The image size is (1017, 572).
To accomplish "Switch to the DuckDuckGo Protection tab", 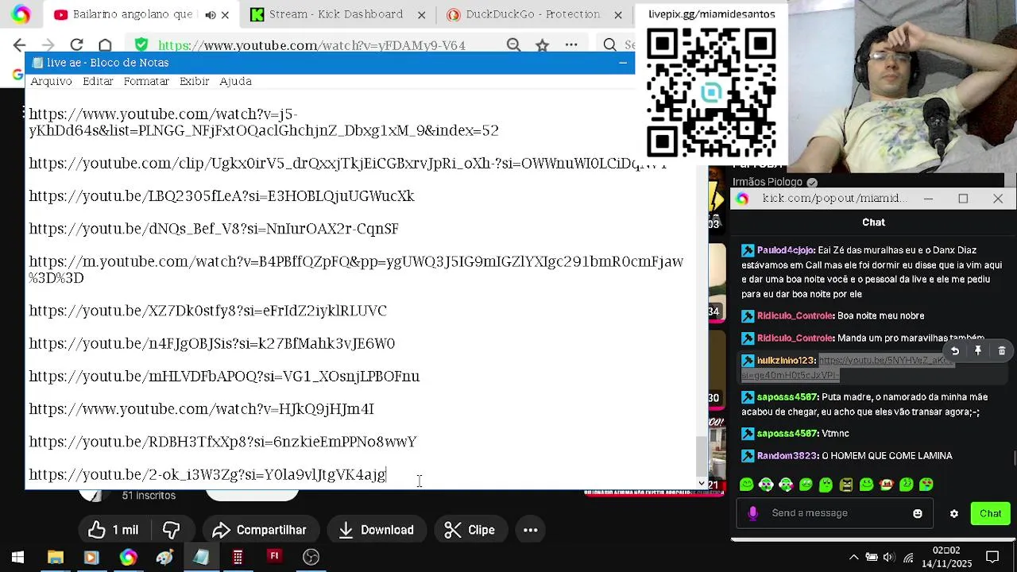I will pos(532,14).
